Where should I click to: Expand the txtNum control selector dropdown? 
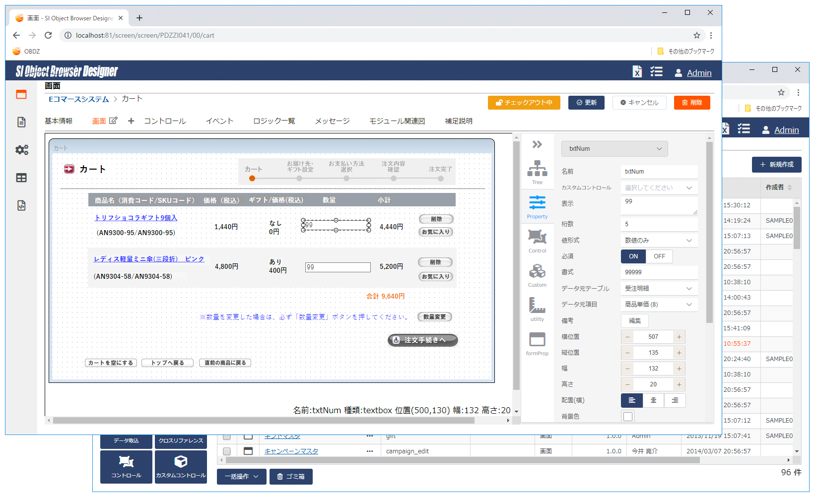(614, 149)
